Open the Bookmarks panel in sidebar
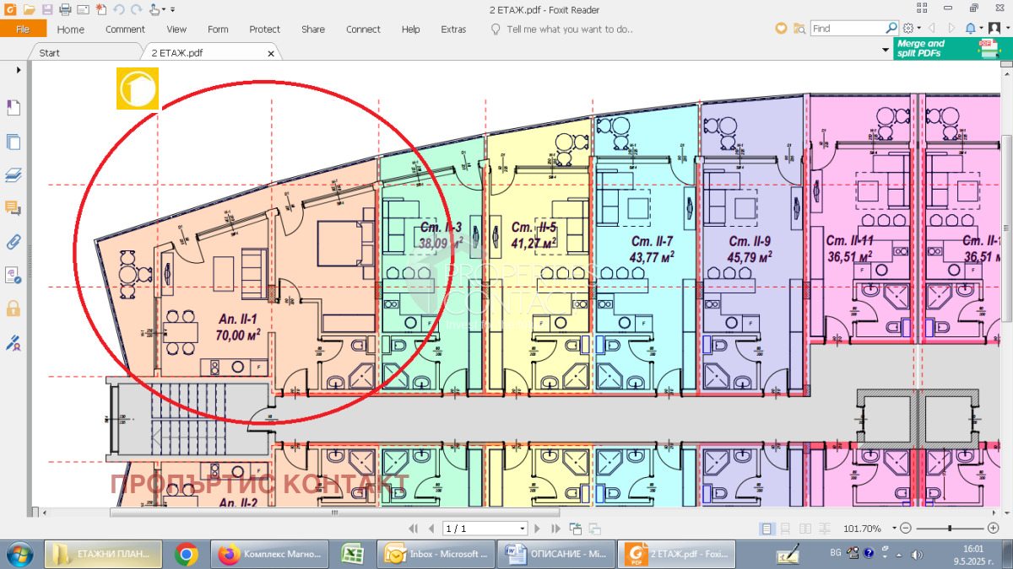Viewport: 1013px width, 569px height. tap(14, 108)
